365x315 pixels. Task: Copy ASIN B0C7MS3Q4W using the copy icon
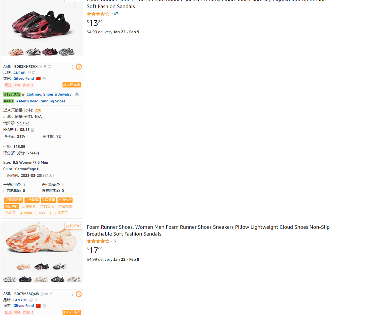coord(42,294)
